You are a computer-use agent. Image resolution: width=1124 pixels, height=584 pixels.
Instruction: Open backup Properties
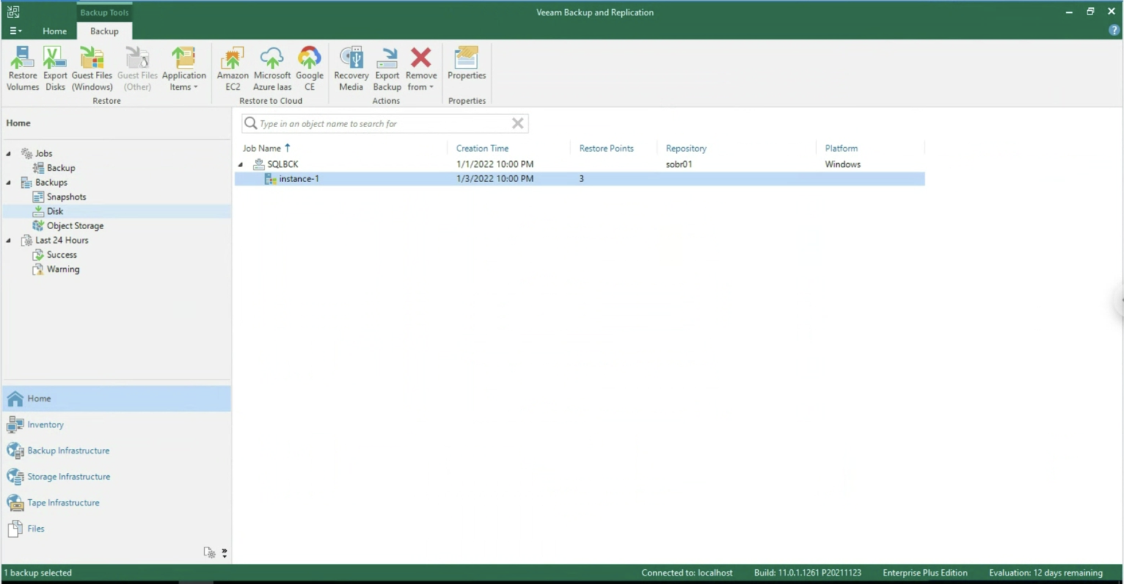[467, 64]
